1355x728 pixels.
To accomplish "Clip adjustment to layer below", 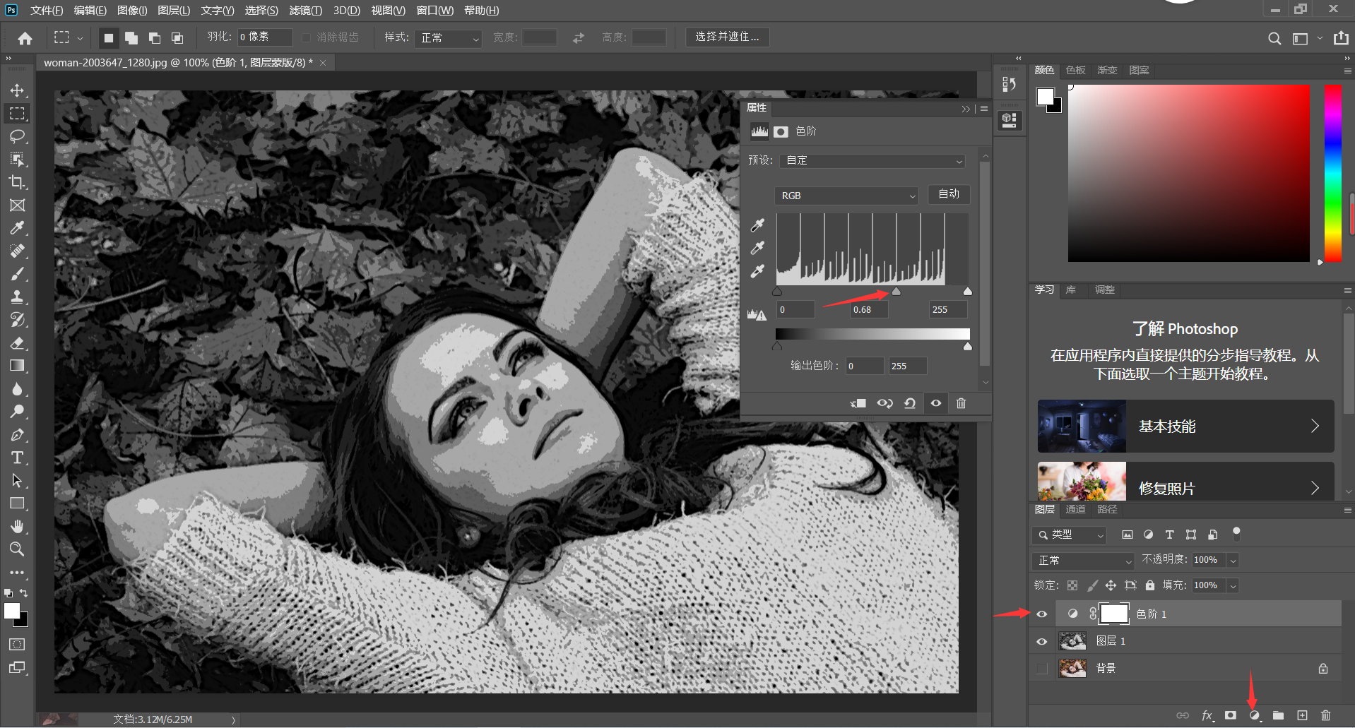I will (858, 403).
